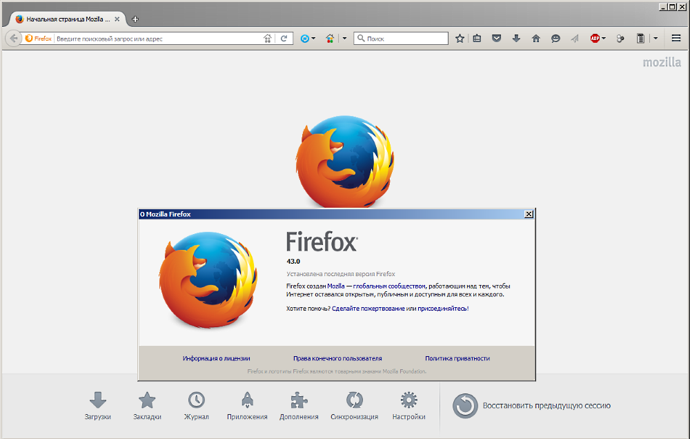Open Загрузки from the start page
Image resolution: width=690 pixels, height=439 pixels.
coord(98,406)
